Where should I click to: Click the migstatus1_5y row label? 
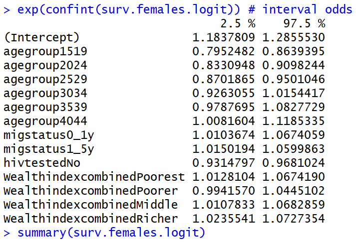pos(48,149)
